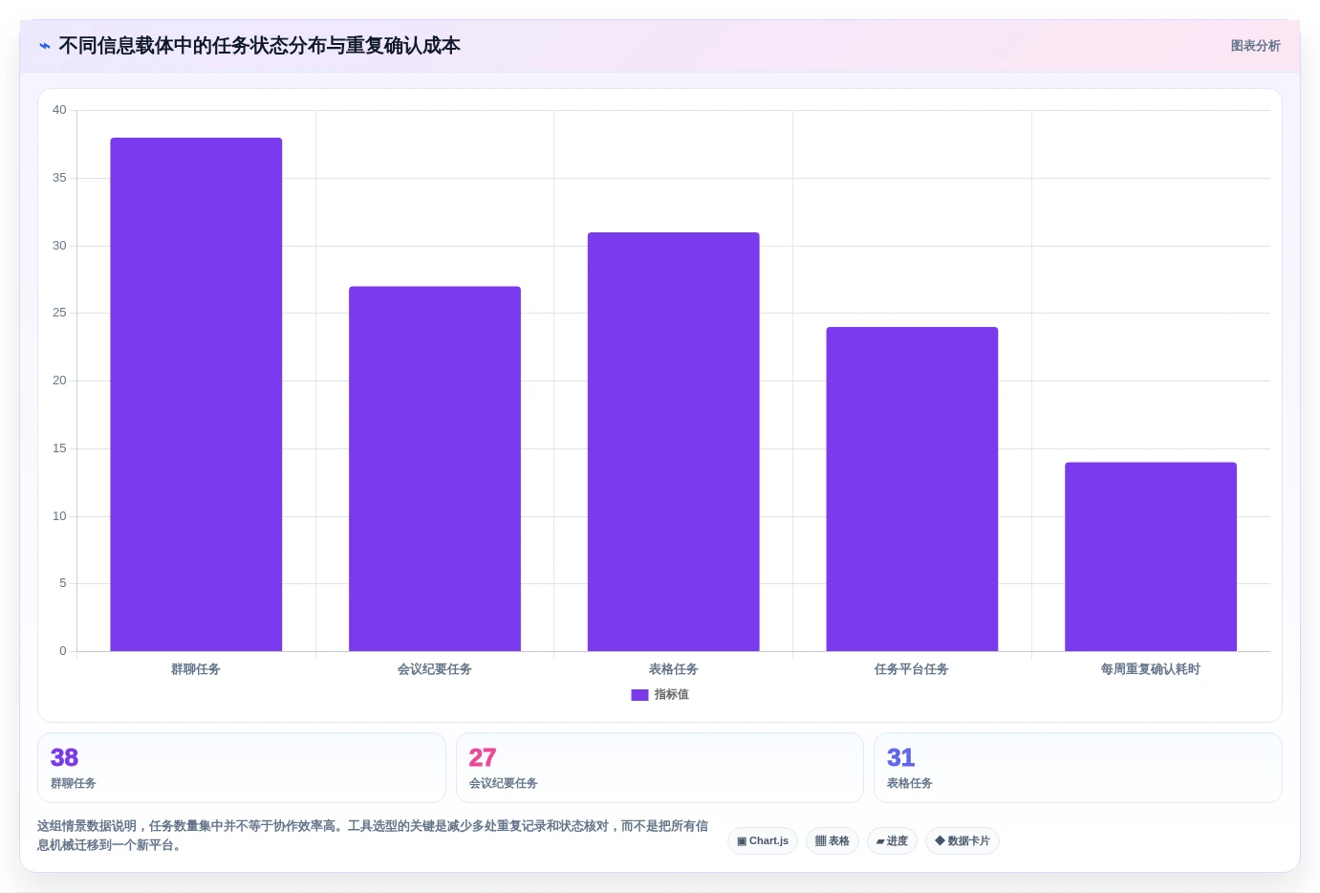This screenshot has width=1320, height=893.
Task: Click the 每周重复确认耗时 x-axis label
Action: coord(1151,669)
